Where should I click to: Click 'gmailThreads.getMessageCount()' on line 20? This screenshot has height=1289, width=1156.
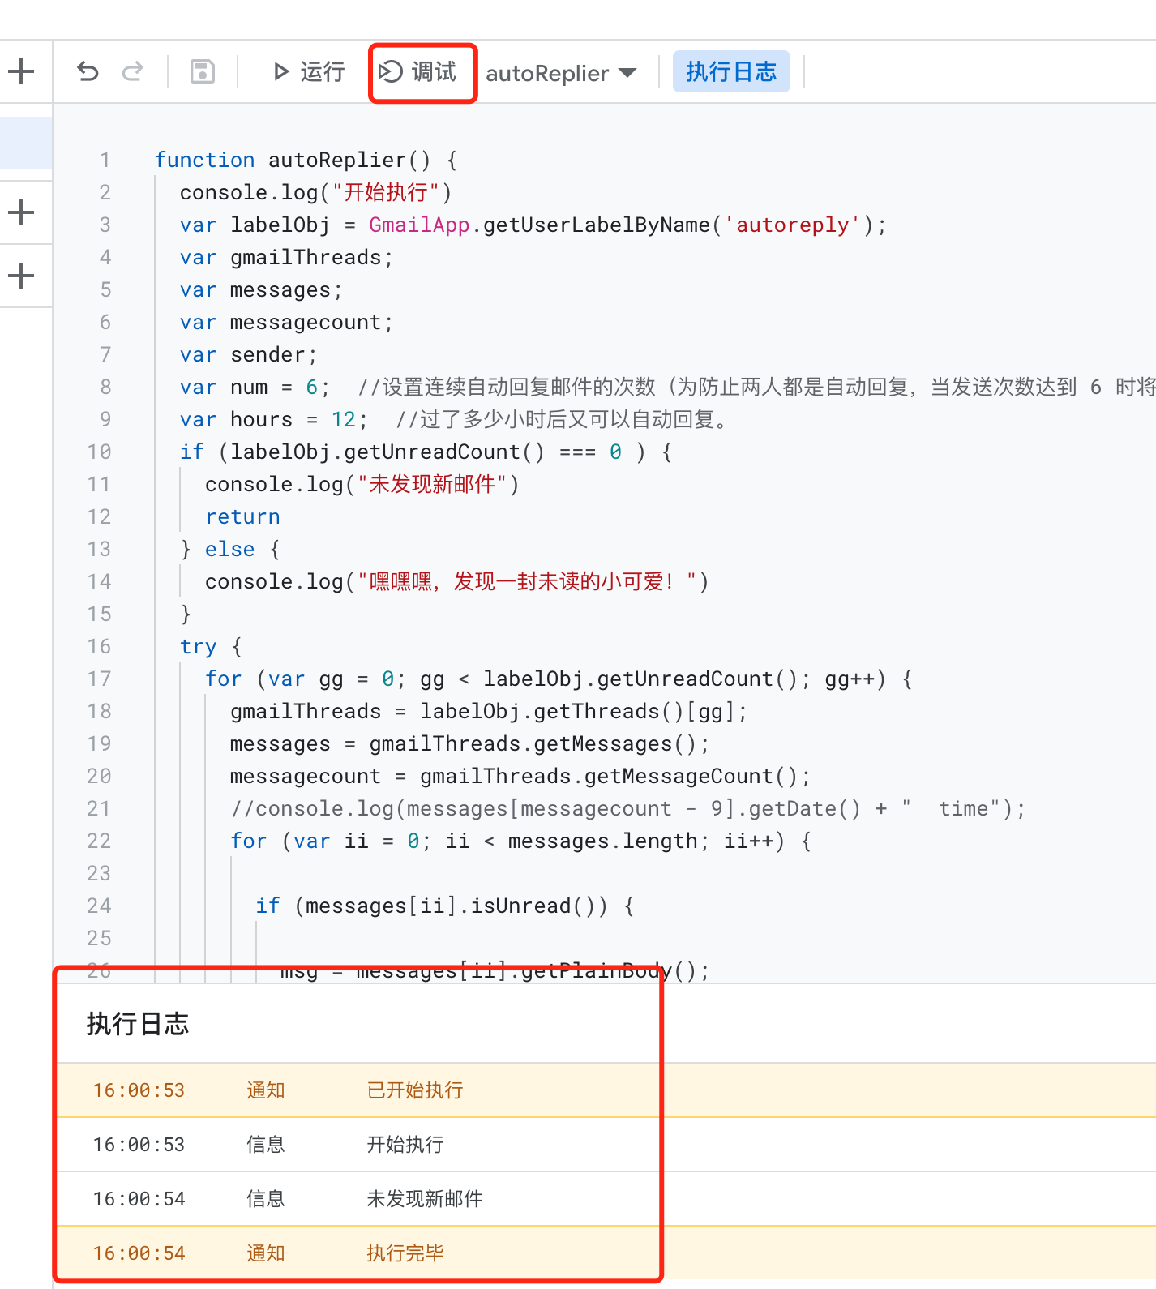tap(609, 776)
